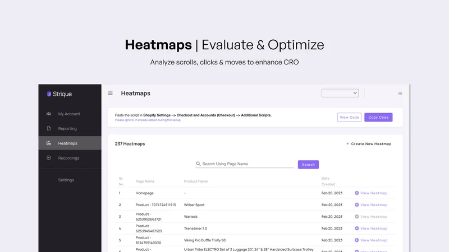Click 'Please ignore, if already added' note
The width and height of the screenshot is (449, 252).
148,120
